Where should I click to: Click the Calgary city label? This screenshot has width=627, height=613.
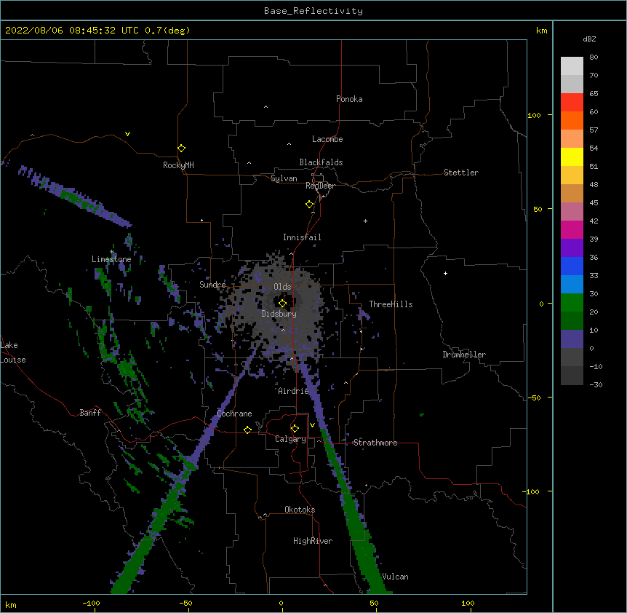click(291, 439)
